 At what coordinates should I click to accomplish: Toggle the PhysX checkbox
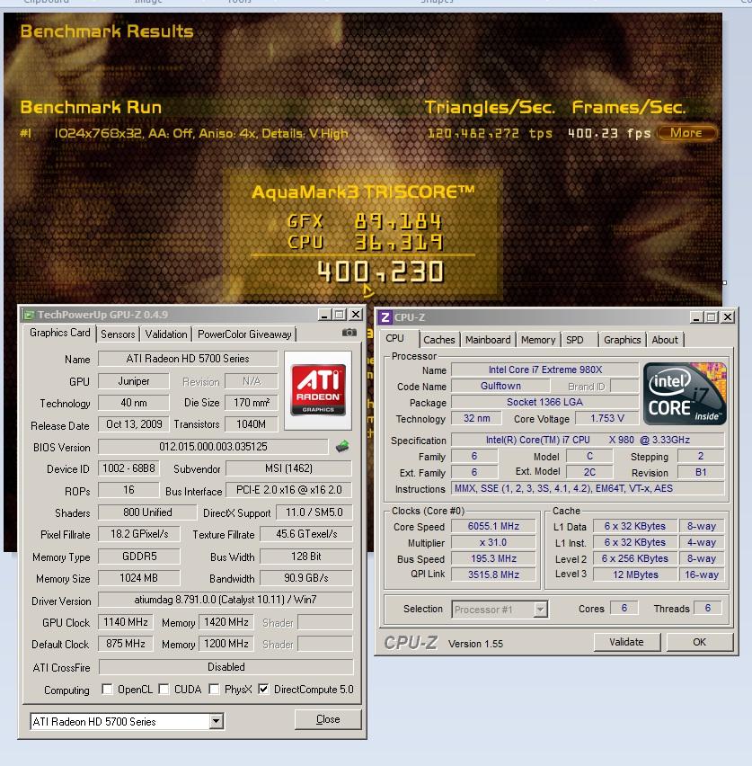[214, 690]
